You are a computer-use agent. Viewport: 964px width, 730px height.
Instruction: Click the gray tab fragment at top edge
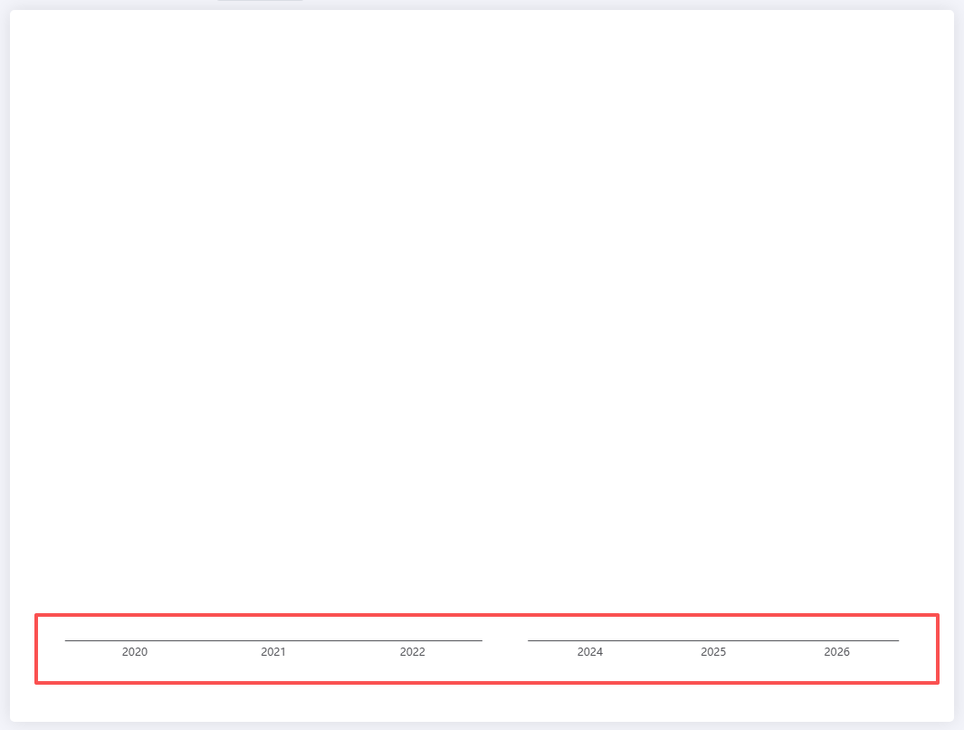pos(260,1)
